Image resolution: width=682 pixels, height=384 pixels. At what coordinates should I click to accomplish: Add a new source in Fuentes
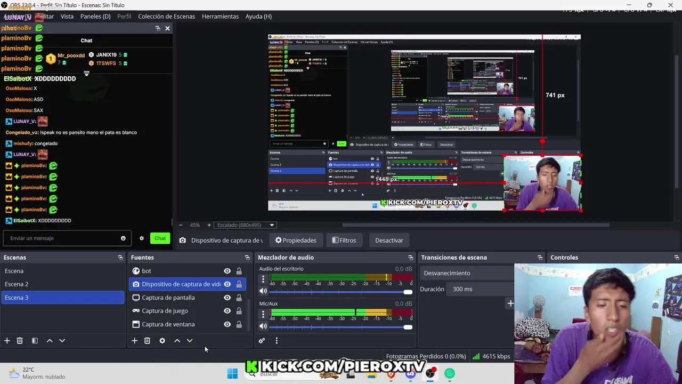pos(135,340)
